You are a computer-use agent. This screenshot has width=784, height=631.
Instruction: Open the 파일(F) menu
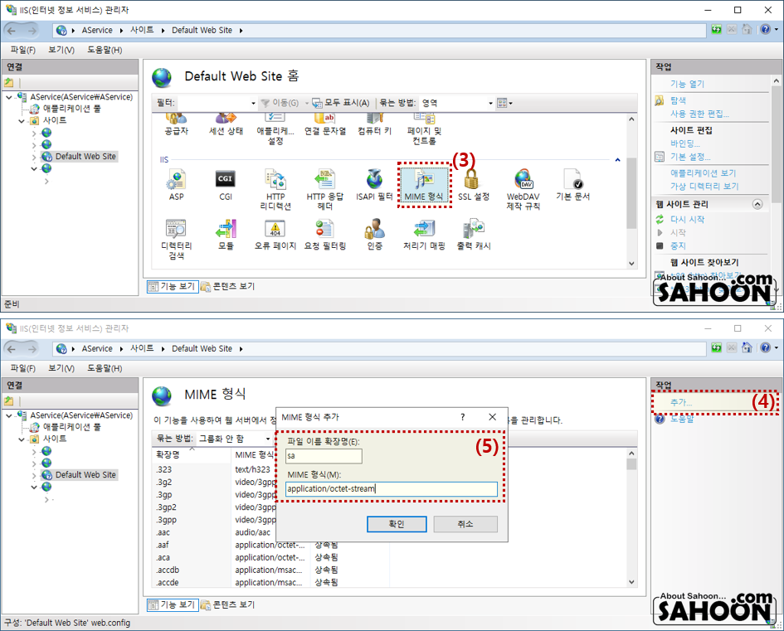coord(22,50)
